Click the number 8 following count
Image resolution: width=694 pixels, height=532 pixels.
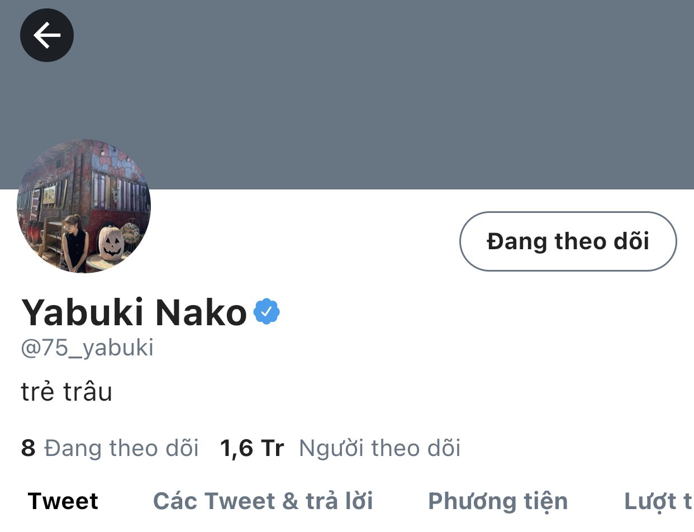pyautogui.click(x=28, y=448)
